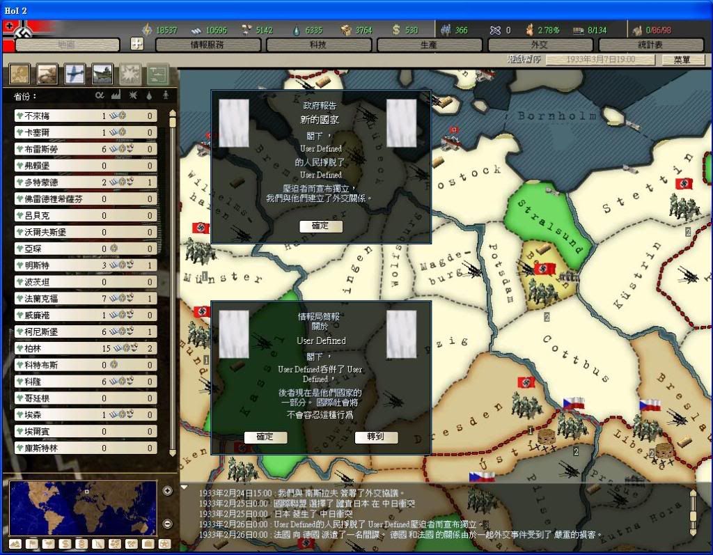713x555 pixels.
Task: Open the province overview map icon
Action: [x=19, y=73]
